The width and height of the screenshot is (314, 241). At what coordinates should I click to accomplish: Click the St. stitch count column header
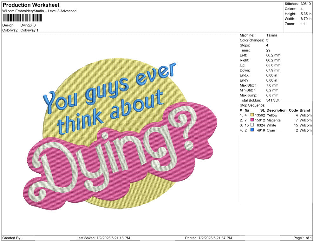point(262,110)
